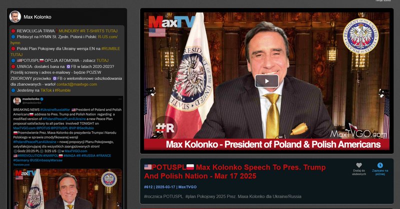The image size is (400, 209).
Task: Open MUNDURY #R T-SHIRTS TUTAJ link
Action: click(x=88, y=31)
